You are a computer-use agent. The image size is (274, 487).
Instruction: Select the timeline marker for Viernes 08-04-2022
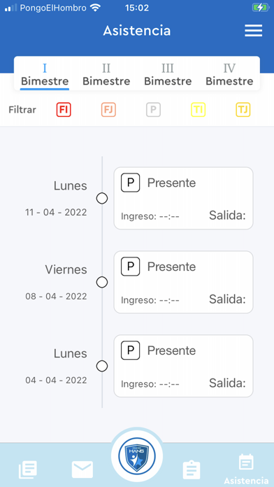102,282
